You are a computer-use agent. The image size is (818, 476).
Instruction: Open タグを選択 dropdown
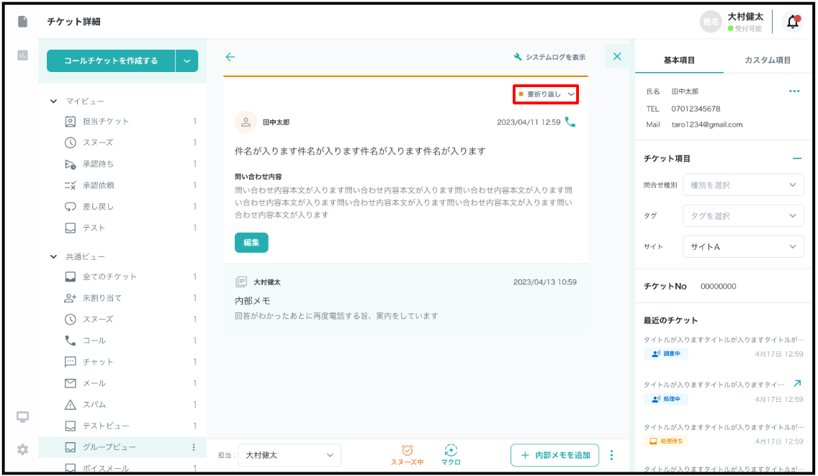pos(743,216)
